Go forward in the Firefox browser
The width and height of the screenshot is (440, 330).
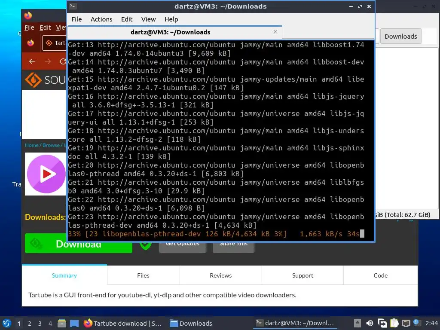coord(48,61)
